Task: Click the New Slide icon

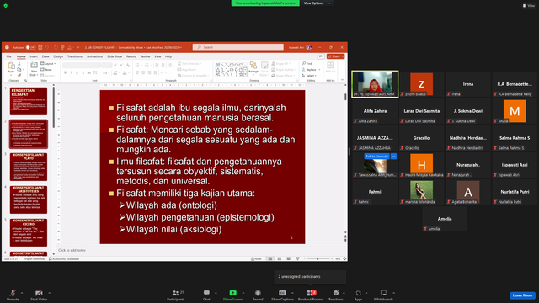Action: tap(34, 66)
